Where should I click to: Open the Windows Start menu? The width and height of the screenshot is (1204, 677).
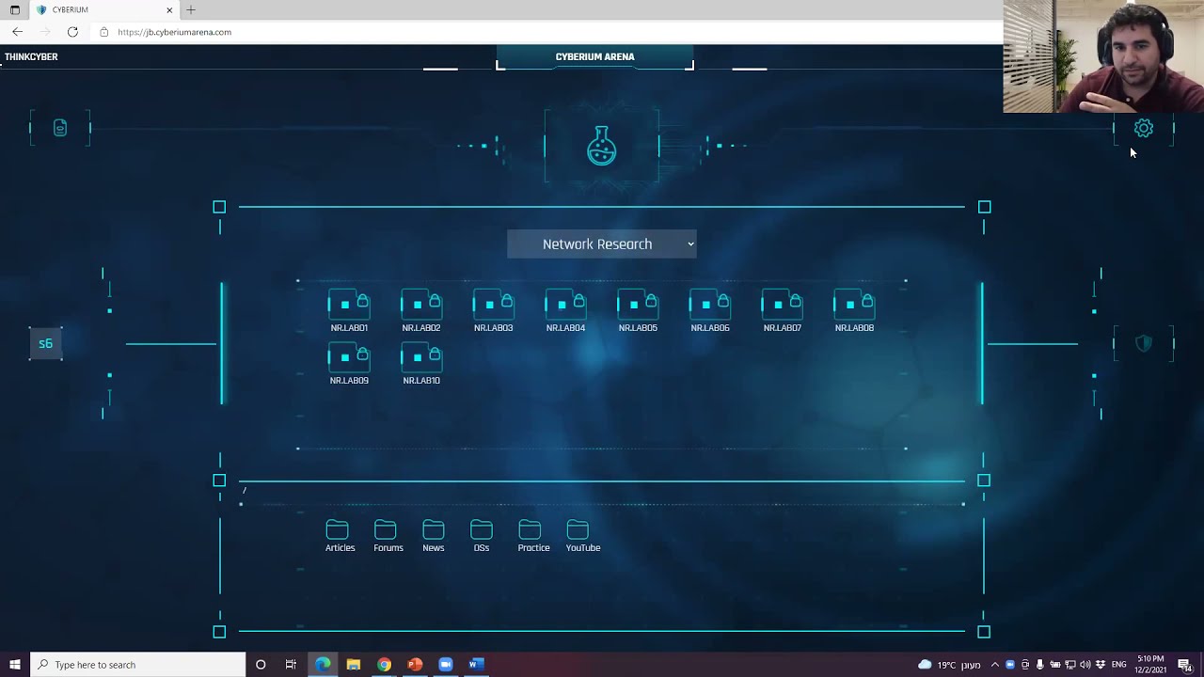(14, 665)
